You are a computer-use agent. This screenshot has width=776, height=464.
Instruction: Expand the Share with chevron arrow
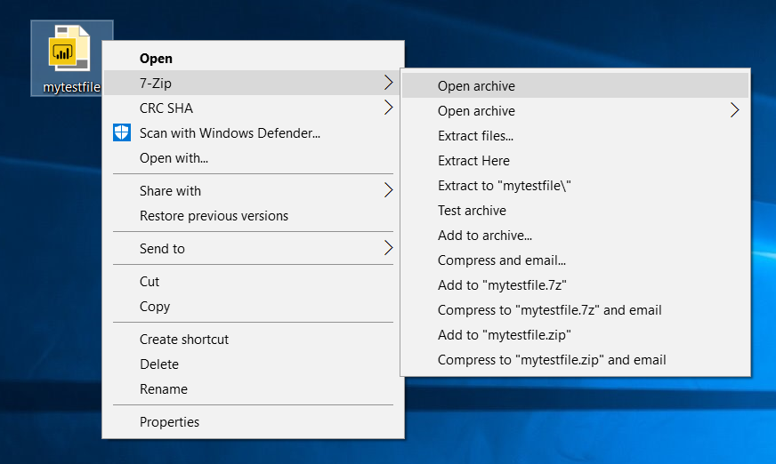coord(389,189)
